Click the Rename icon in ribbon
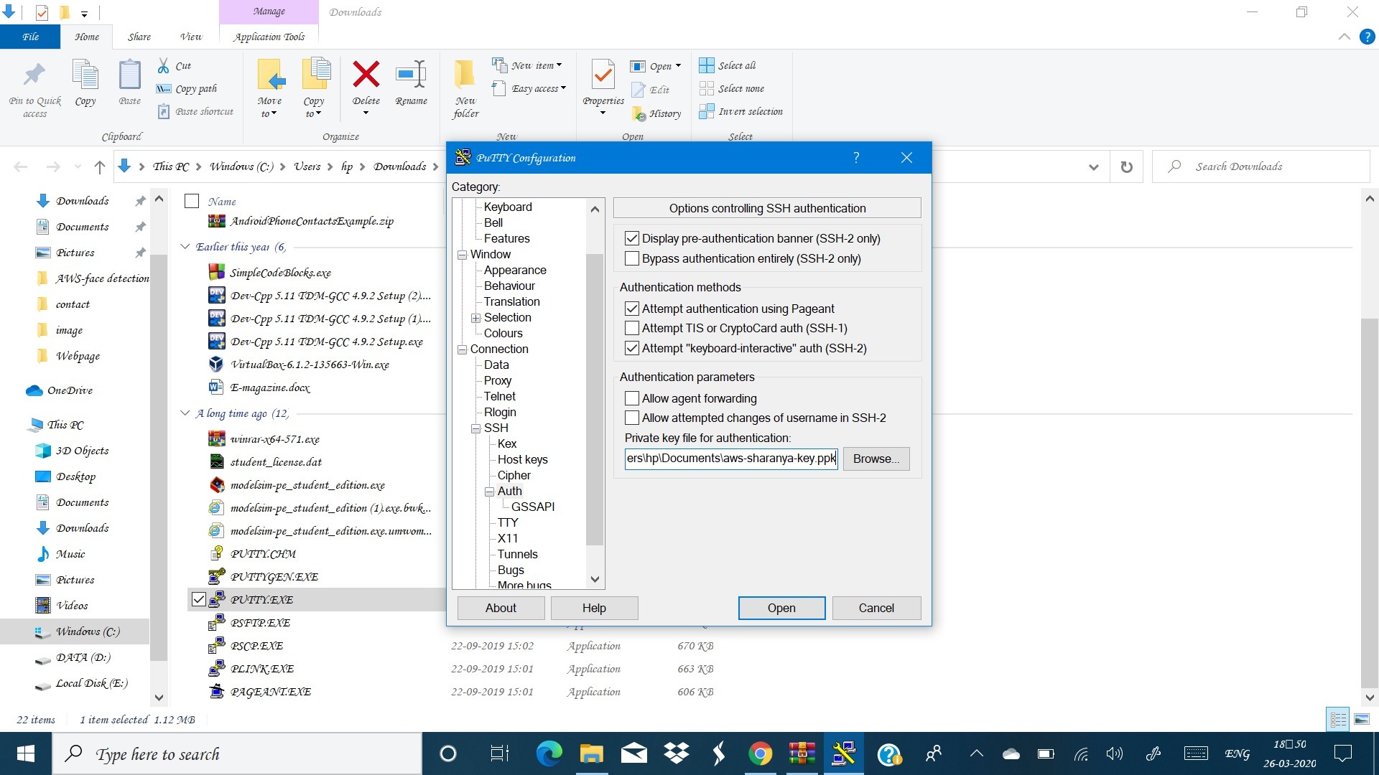The width and height of the screenshot is (1379, 775). coord(411,74)
